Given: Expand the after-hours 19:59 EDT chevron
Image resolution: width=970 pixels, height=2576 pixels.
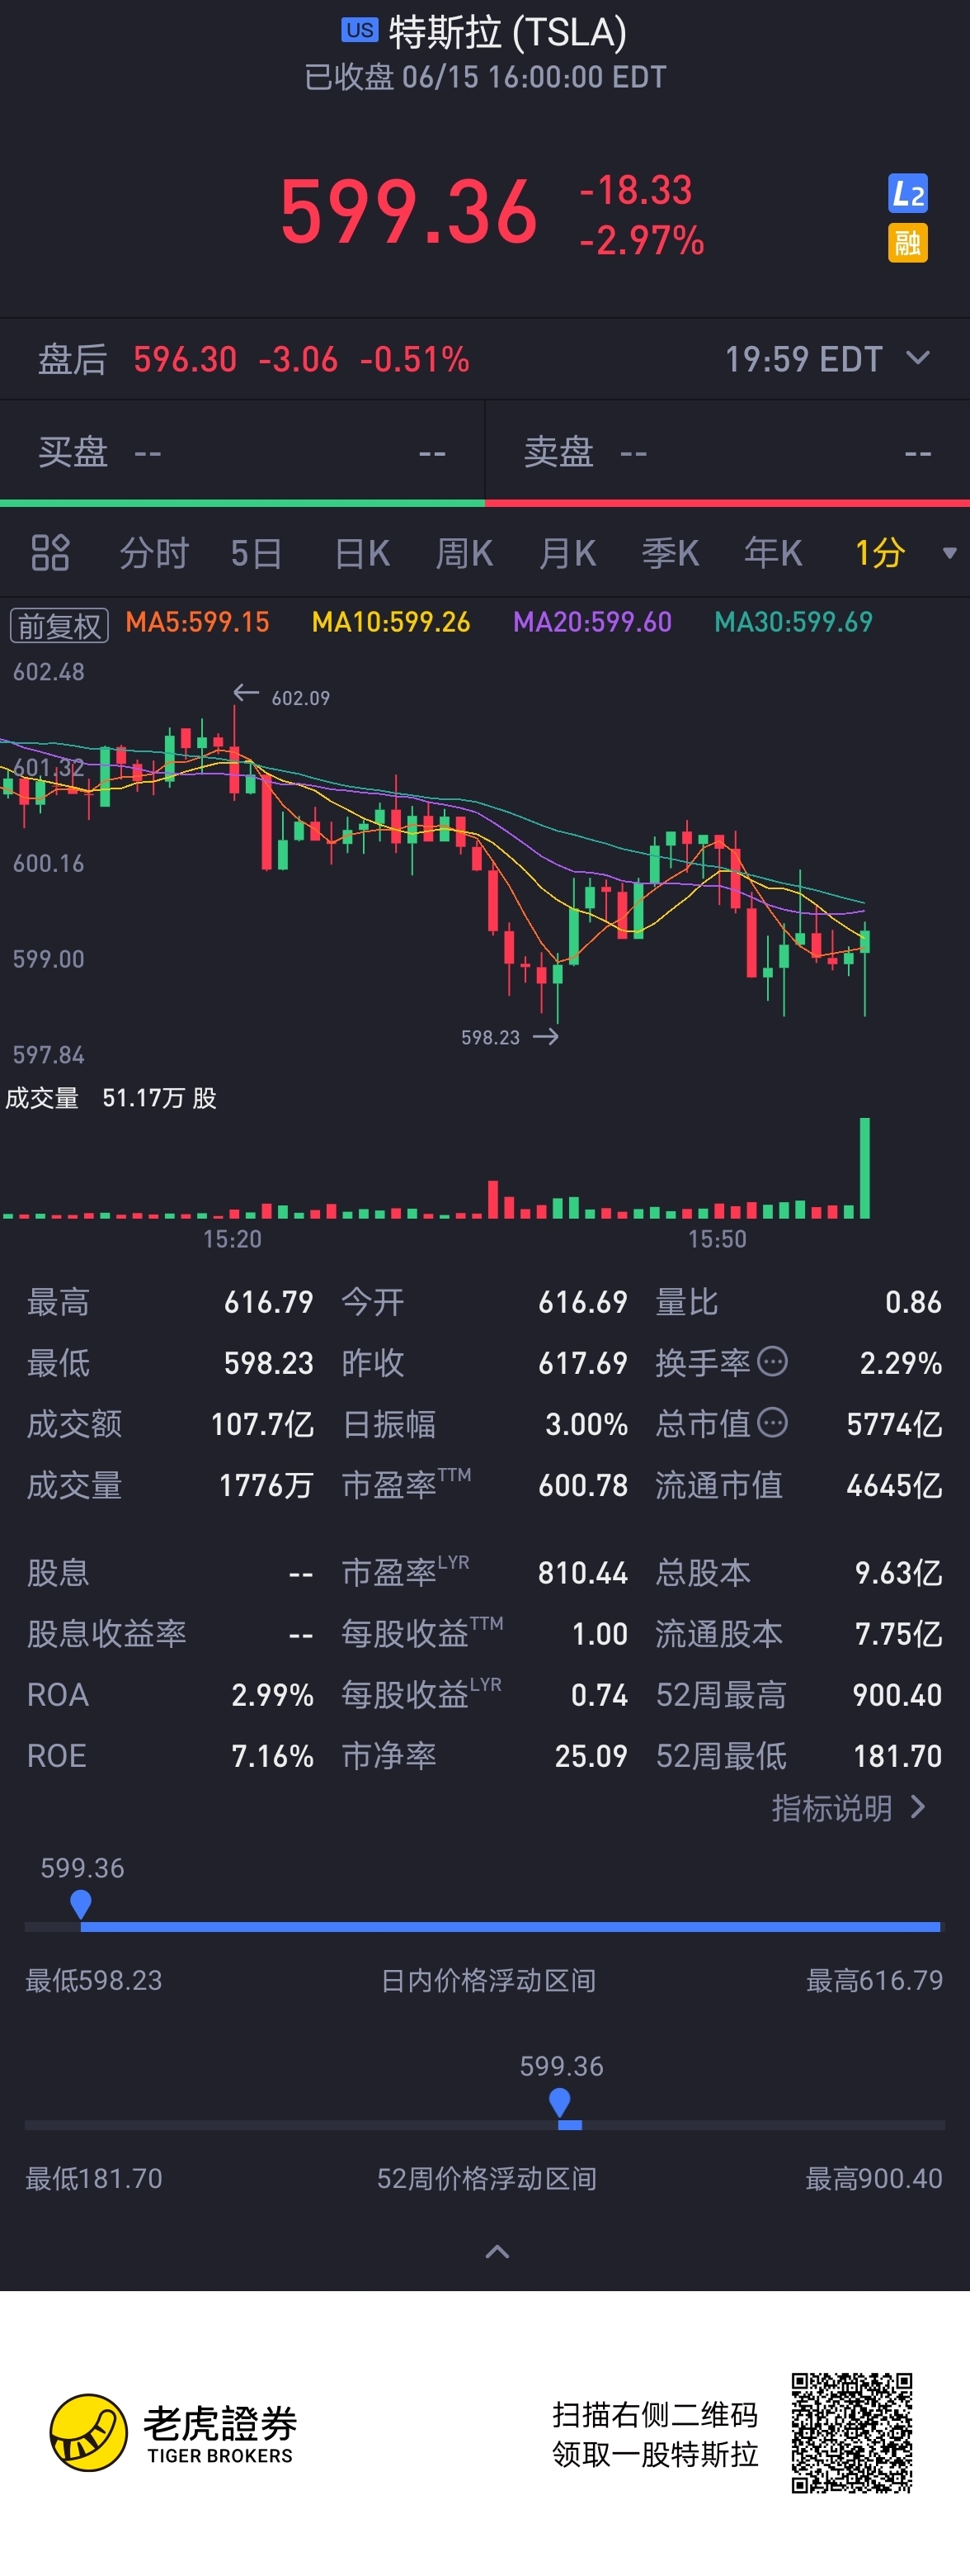Looking at the screenshot, I should pos(918,358).
